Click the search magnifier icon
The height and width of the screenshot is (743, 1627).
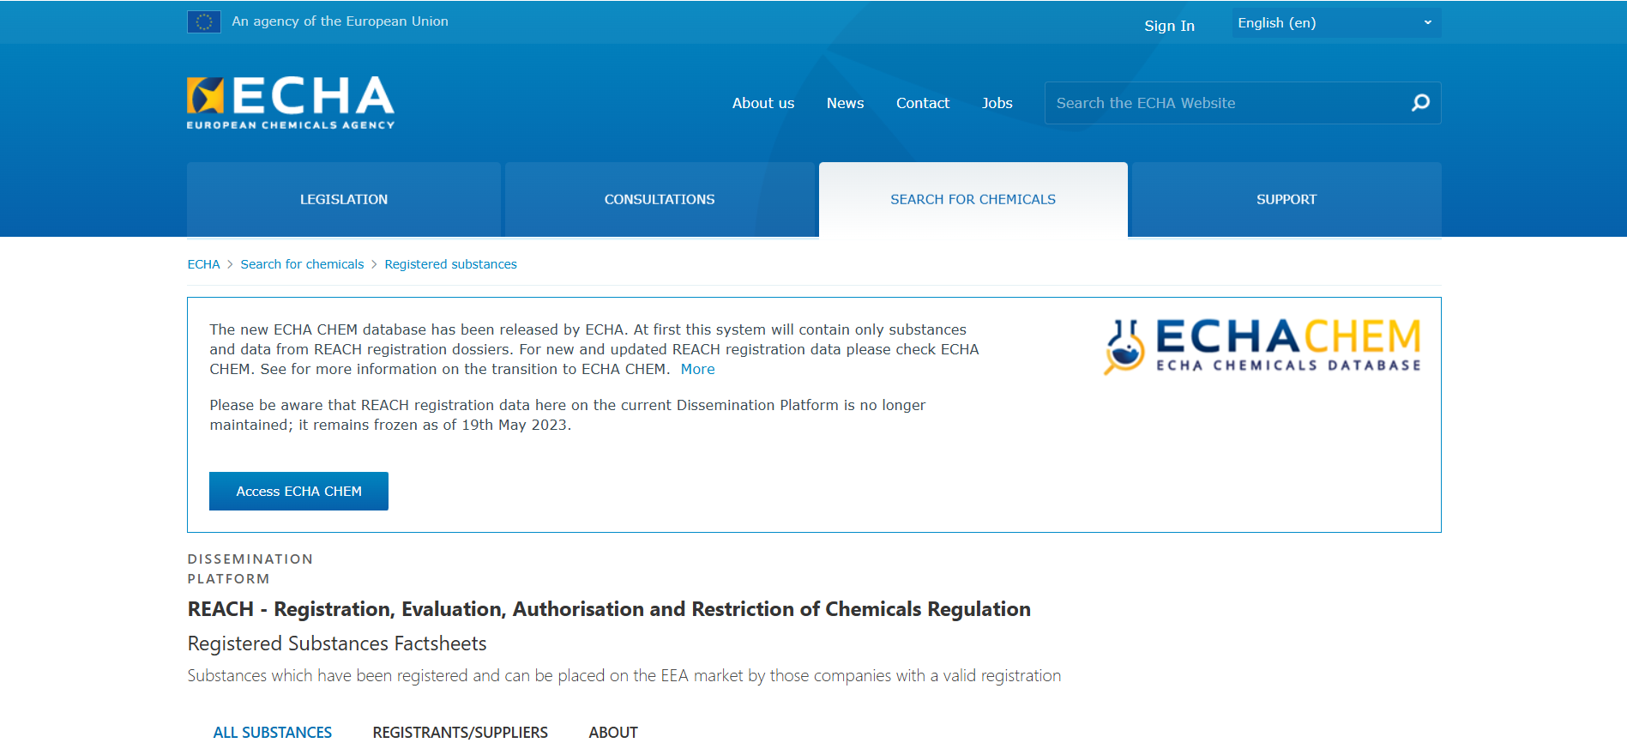coord(1420,103)
